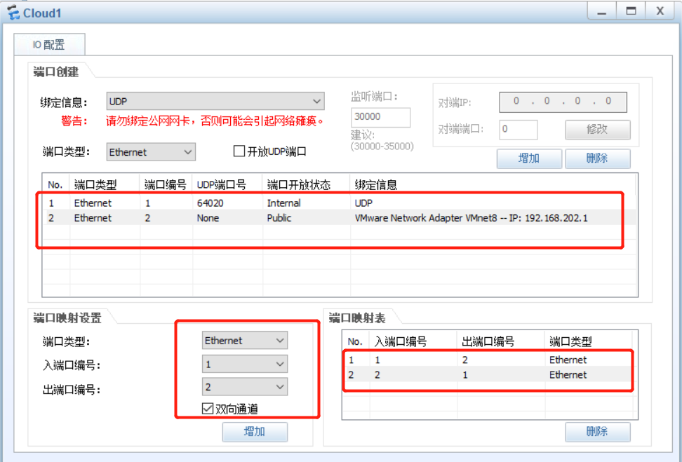This screenshot has height=462, width=682.
Task: Switch to the IO配置 tab
Action: (x=49, y=43)
